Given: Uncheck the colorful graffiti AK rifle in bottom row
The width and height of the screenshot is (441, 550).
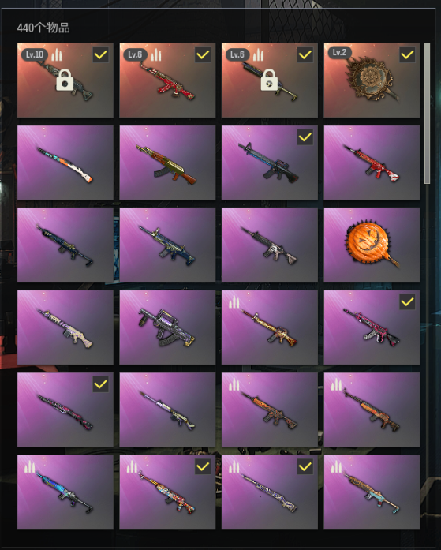Looking at the screenshot, I should 203,467.
